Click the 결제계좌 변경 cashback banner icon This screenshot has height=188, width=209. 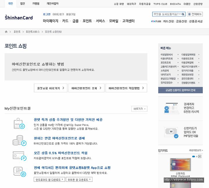[x=172, y=108]
